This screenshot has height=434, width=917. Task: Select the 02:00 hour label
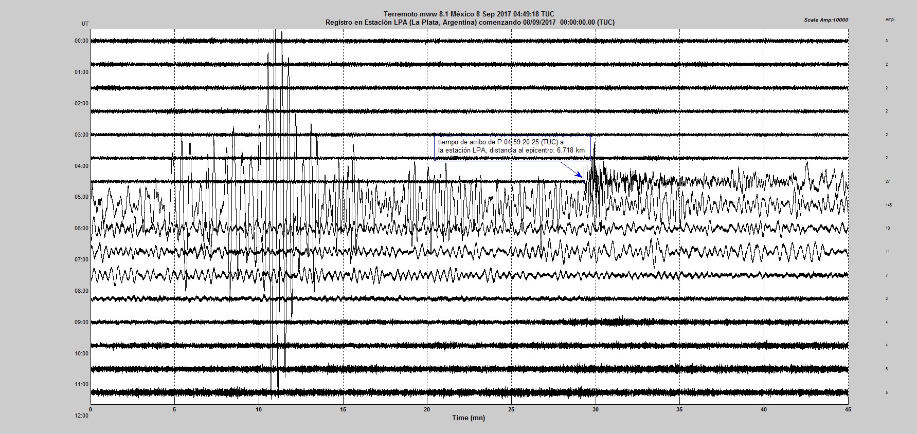[82, 104]
